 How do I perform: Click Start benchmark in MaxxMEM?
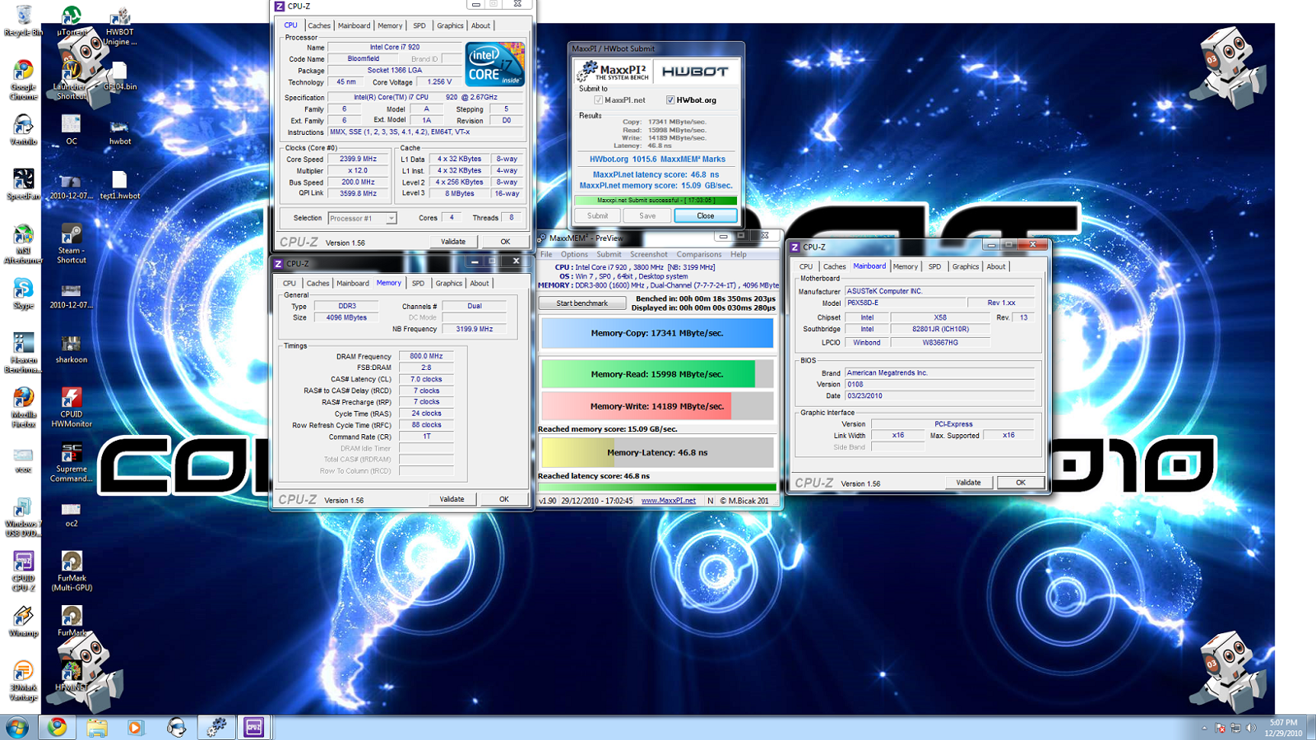tap(582, 303)
